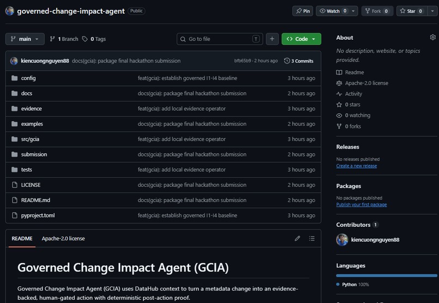
Task: Pin this repository with the Pin button
Action: (x=303, y=11)
